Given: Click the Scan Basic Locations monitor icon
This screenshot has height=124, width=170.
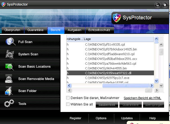Looking at the screenshot, I should pyautogui.click(x=10, y=67).
